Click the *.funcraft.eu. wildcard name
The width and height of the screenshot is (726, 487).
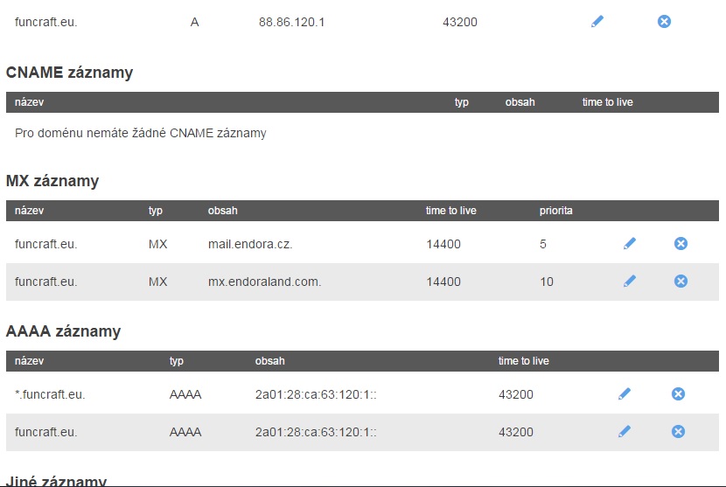(50, 395)
